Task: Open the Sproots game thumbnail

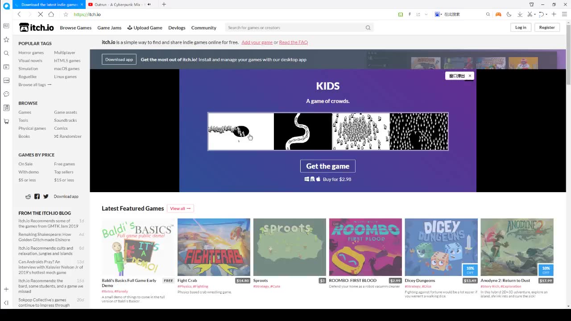Action: [290, 247]
